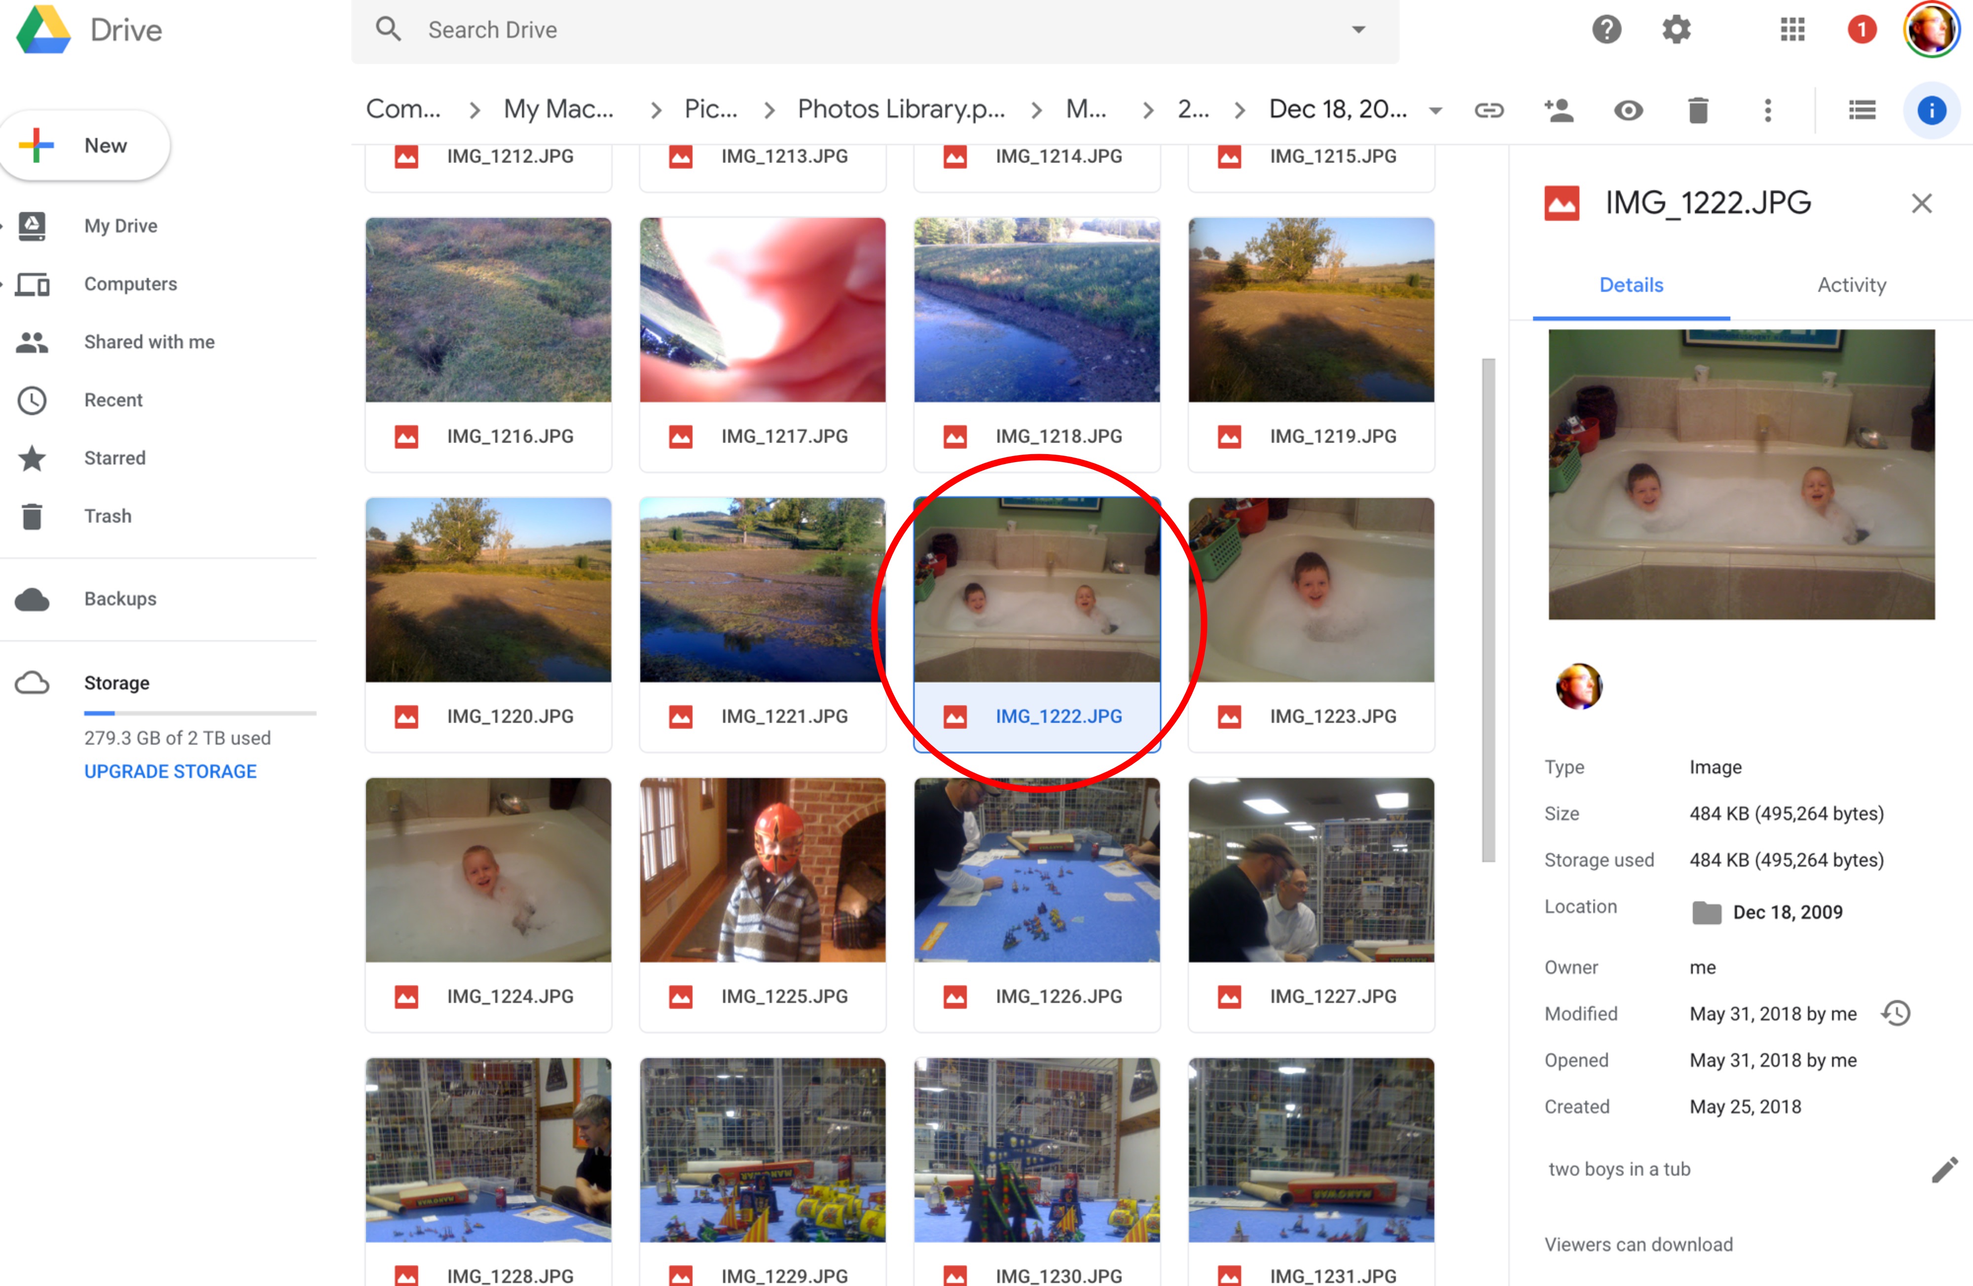Image resolution: width=1973 pixels, height=1286 pixels.
Task: Click the help question mark icon
Action: click(x=1607, y=30)
